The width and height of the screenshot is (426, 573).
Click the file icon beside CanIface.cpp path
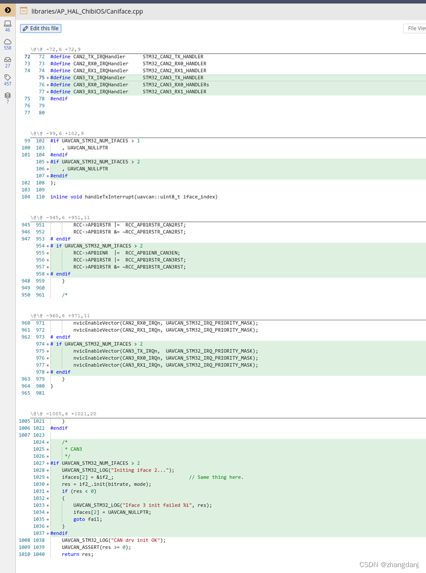[x=24, y=11]
